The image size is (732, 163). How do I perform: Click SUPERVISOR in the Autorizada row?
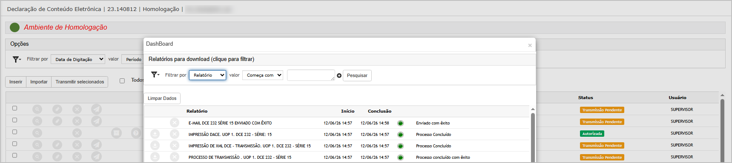pyautogui.click(x=682, y=133)
